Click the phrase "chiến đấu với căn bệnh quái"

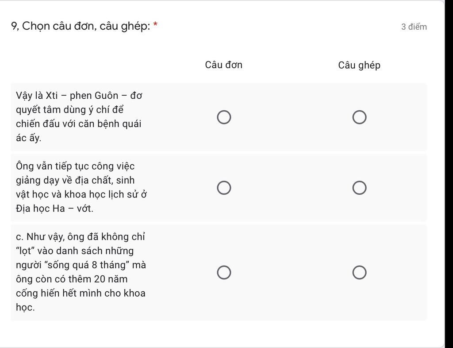(79, 124)
